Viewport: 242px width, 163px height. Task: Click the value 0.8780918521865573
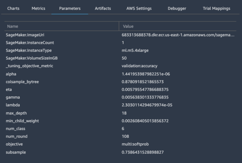pos(143,82)
